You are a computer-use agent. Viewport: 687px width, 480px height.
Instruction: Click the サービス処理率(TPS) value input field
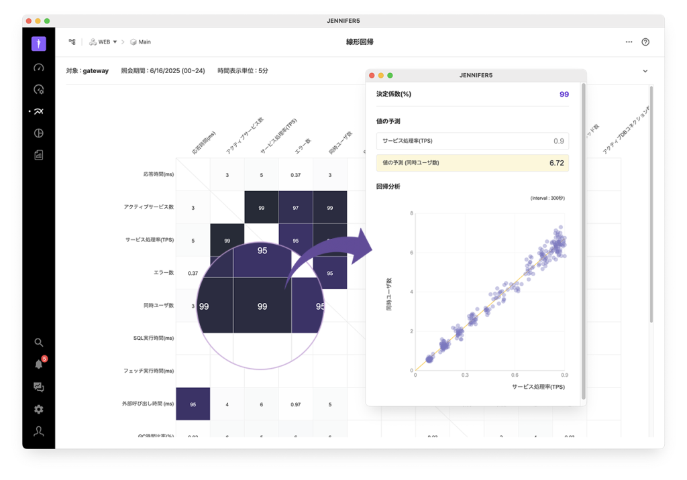[x=472, y=141]
